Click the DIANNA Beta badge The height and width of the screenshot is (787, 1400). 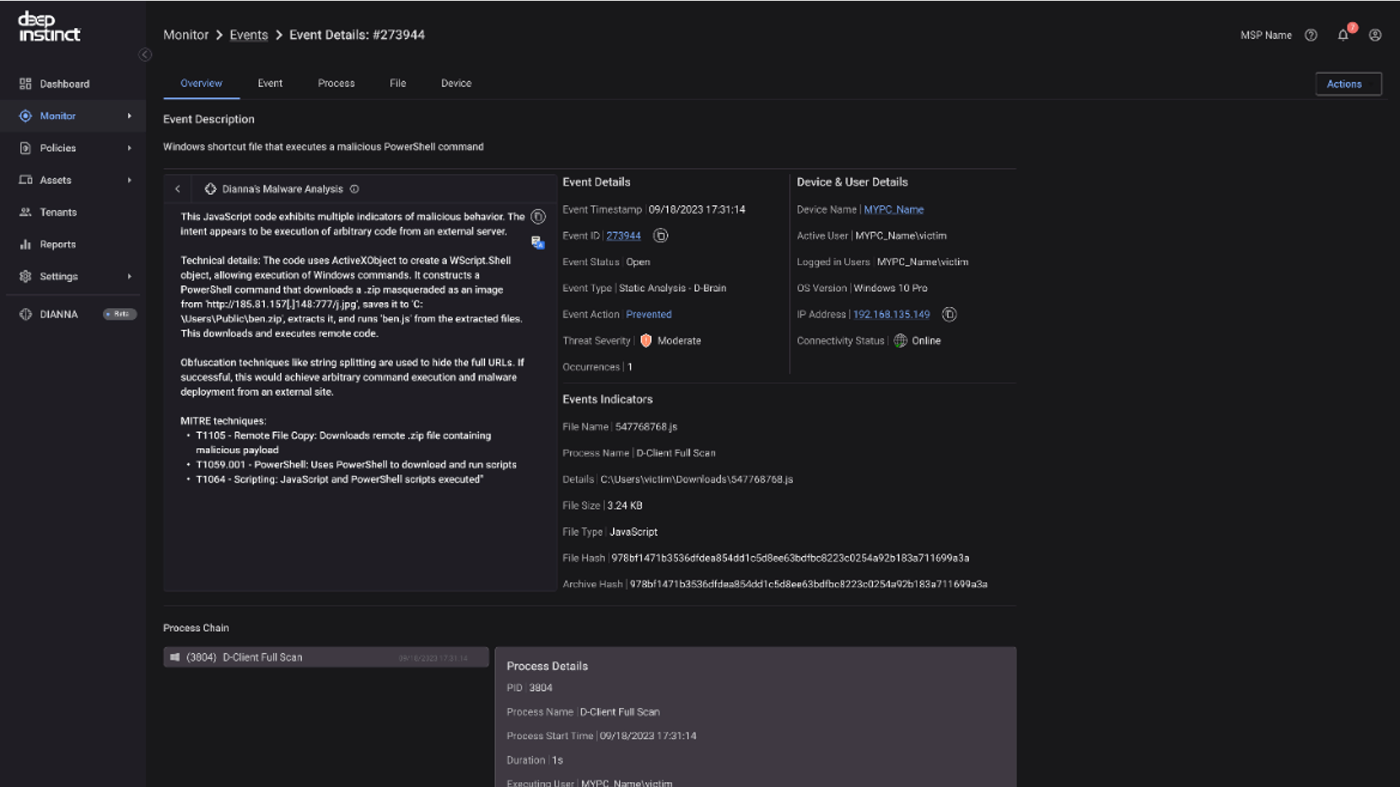(x=120, y=314)
